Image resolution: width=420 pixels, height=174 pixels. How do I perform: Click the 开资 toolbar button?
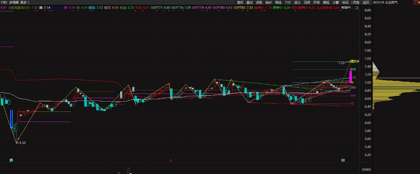pos(317,2)
